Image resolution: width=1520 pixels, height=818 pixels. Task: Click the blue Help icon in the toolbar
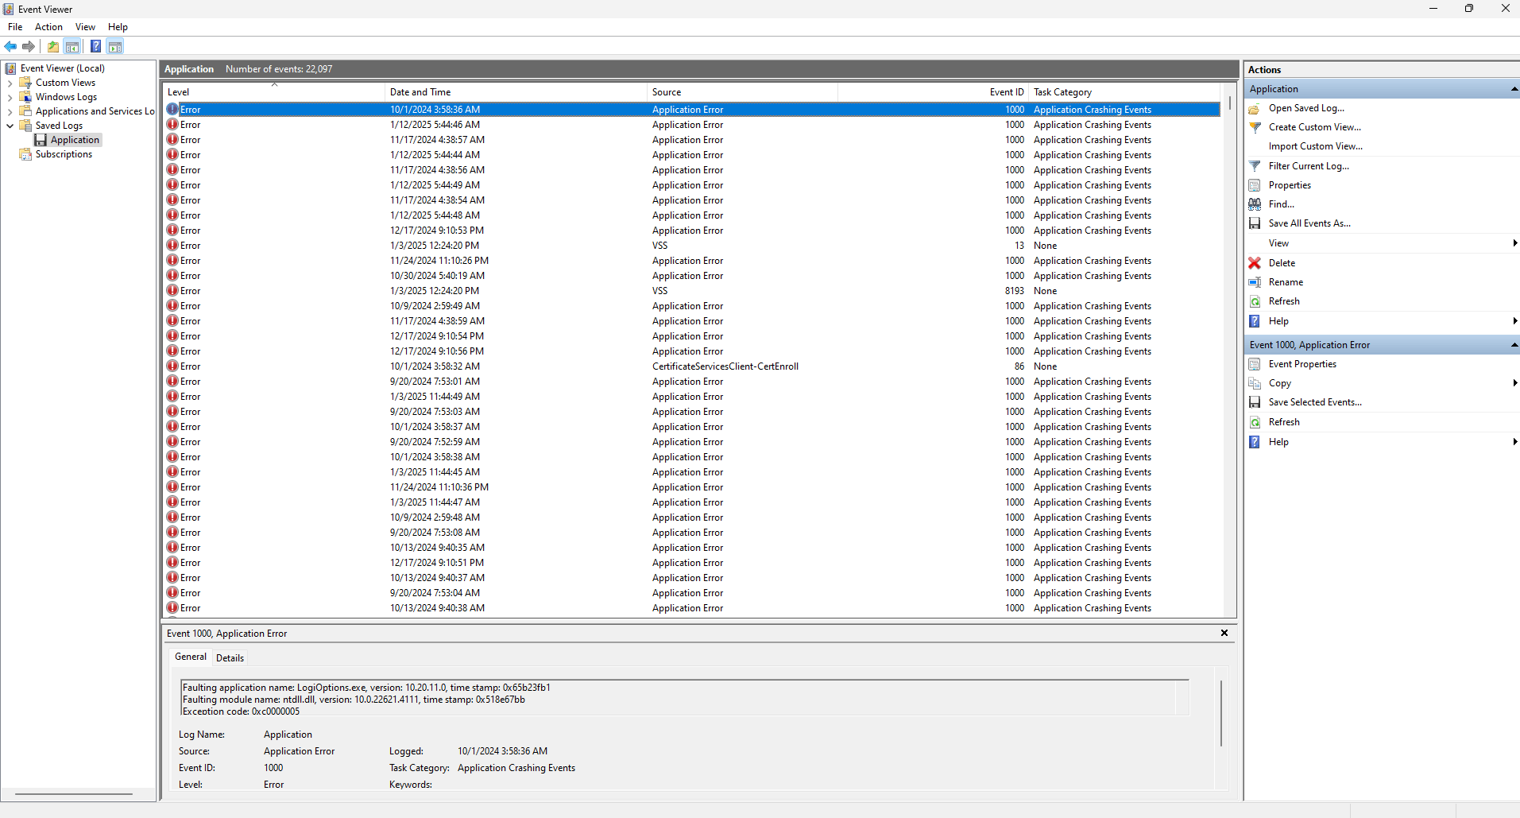coord(95,46)
